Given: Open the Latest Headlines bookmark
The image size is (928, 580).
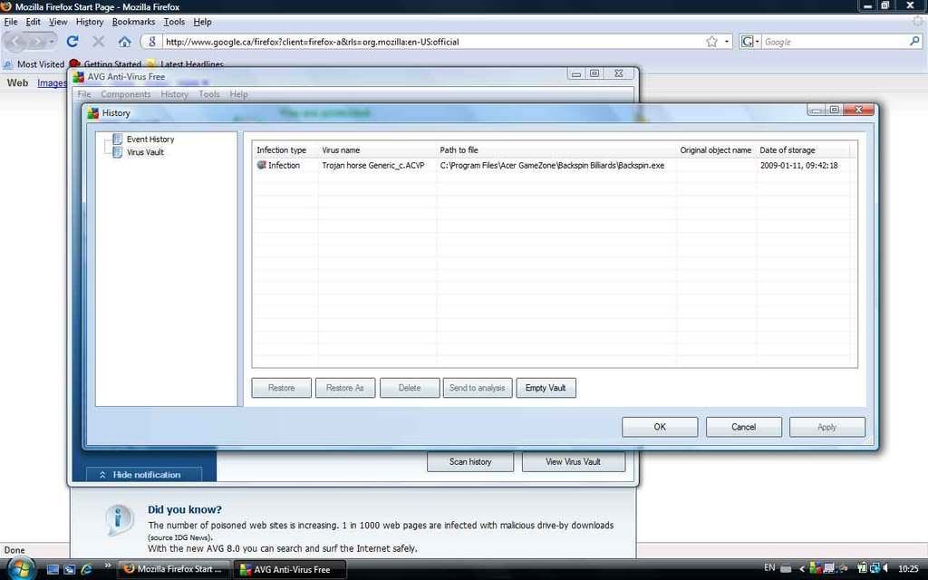Looking at the screenshot, I should [185, 63].
